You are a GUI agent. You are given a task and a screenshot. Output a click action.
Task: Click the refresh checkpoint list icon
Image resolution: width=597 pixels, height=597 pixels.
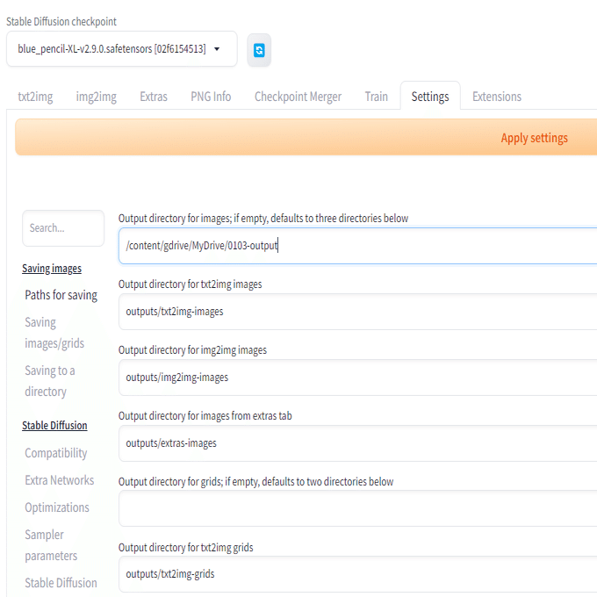pyautogui.click(x=259, y=50)
